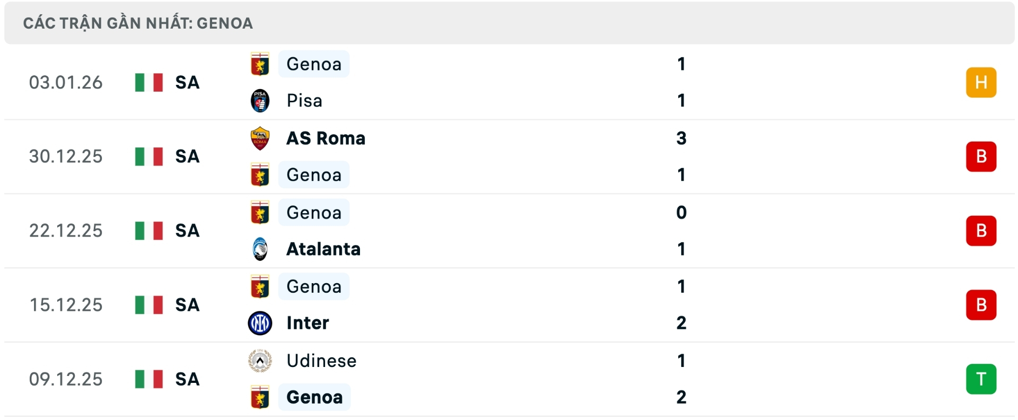Click the Genoa club crest in first row
The width and height of the screenshot is (1018, 420).
click(x=260, y=64)
